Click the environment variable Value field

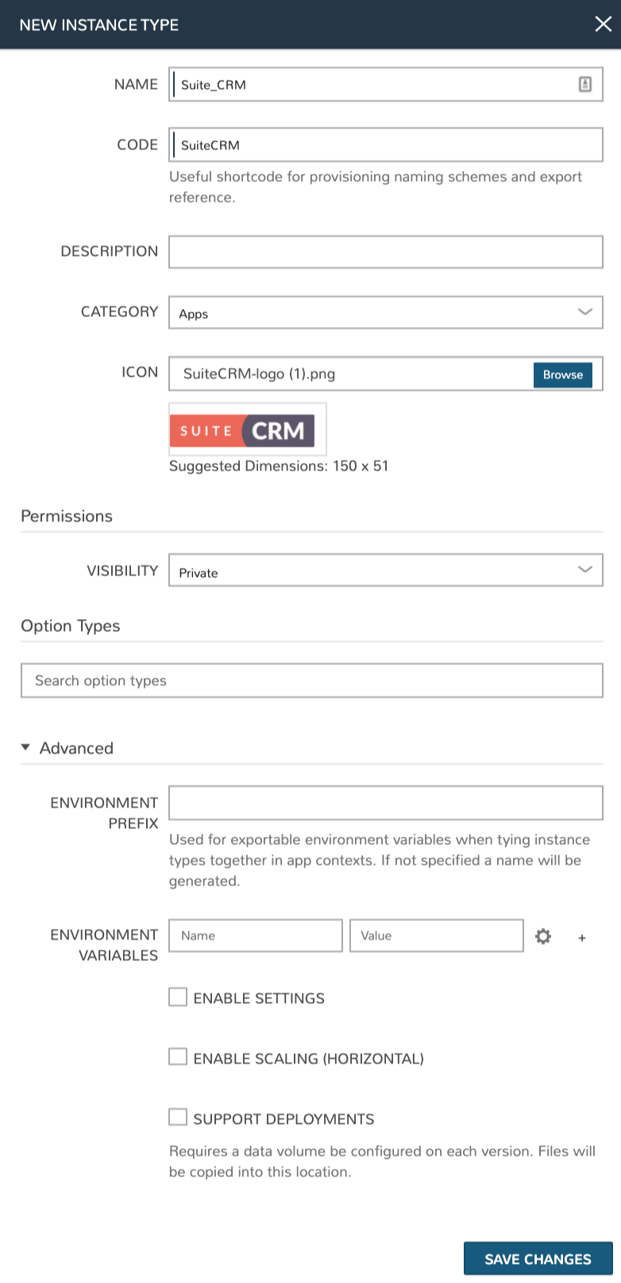click(x=436, y=936)
